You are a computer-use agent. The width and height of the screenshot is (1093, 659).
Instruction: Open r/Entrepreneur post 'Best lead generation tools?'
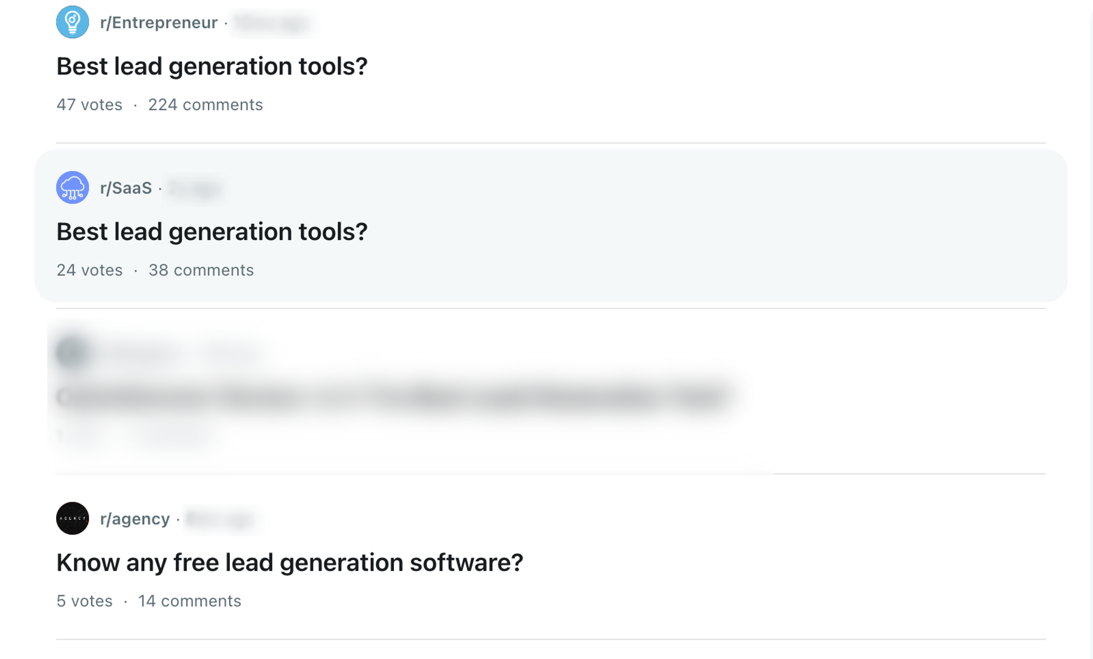click(212, 67)
